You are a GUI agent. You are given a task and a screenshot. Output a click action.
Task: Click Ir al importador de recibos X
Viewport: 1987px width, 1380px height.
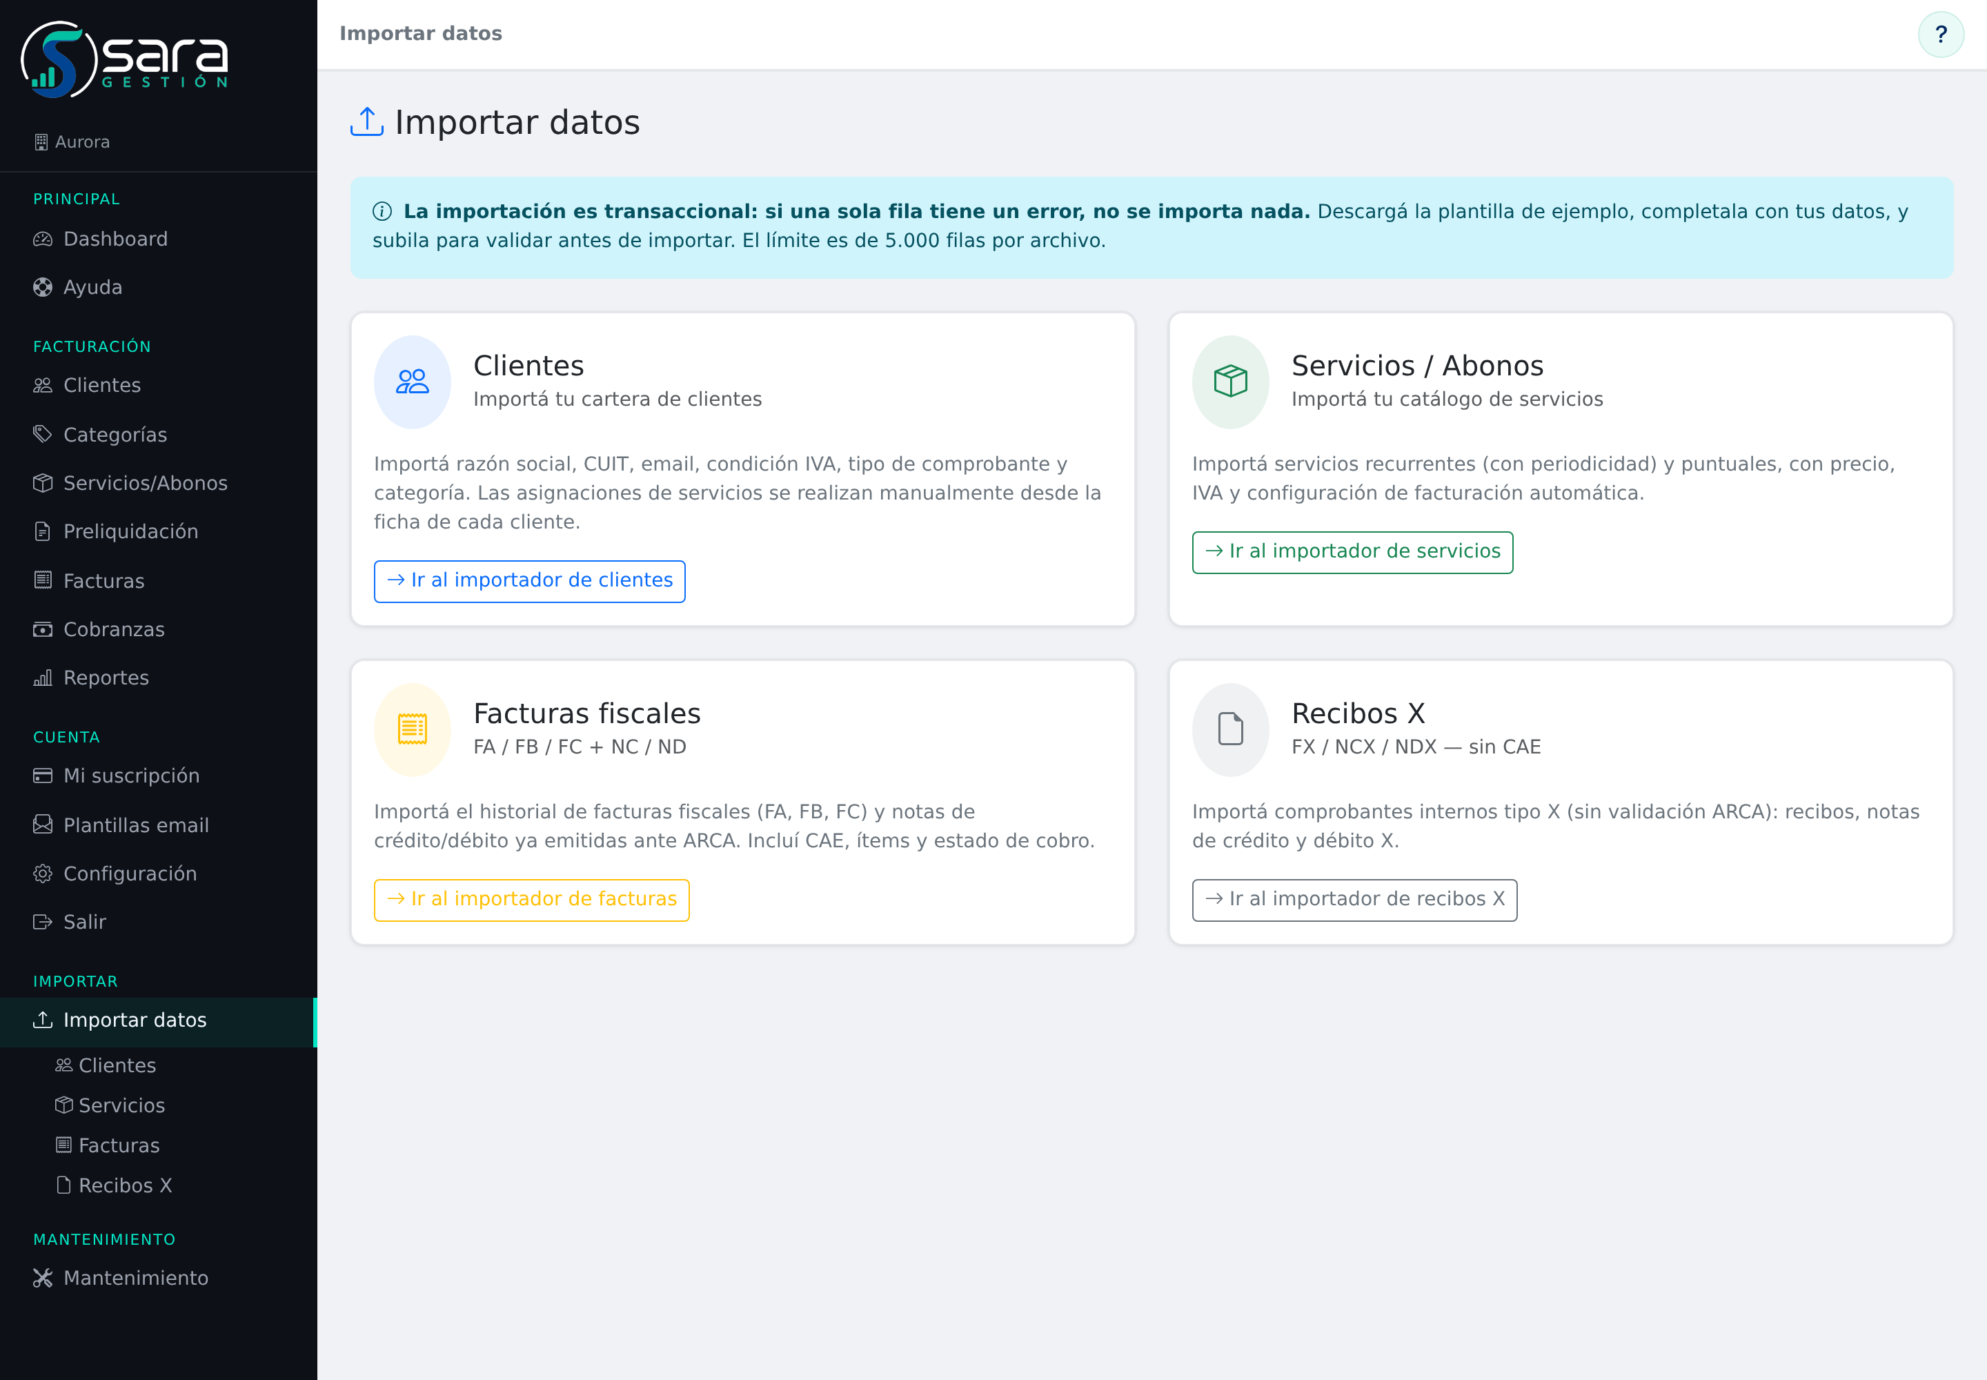click(x=1354, y=900)
